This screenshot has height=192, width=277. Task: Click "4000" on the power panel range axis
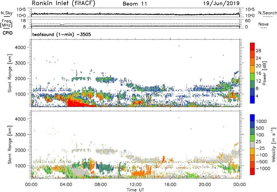[x=20, y=47]
